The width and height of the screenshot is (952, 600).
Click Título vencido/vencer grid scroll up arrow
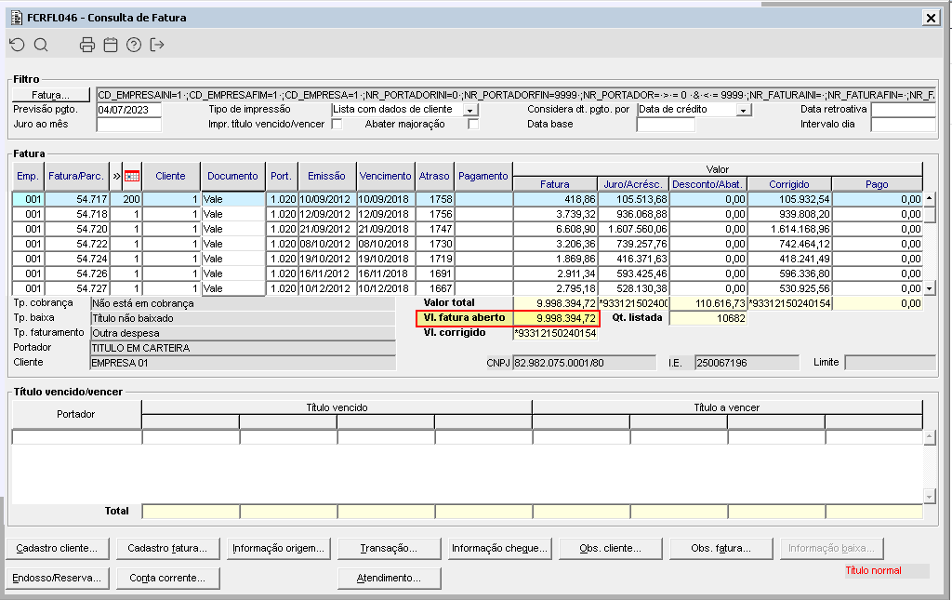[930, 437]
